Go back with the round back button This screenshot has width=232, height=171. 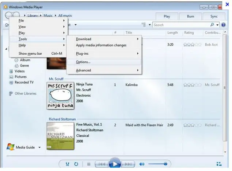(x=9, y=15)
